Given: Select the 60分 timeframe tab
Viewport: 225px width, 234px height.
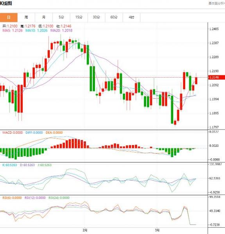Looking at the screenshot, I should pyautogui.click(x=114, y=17).
